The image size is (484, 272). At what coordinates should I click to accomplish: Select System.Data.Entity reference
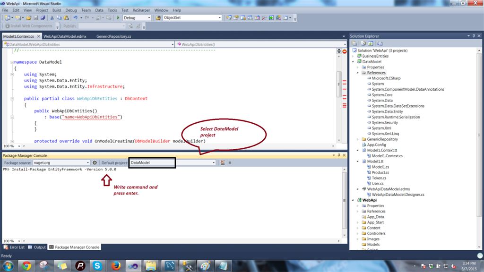point(387,111)
